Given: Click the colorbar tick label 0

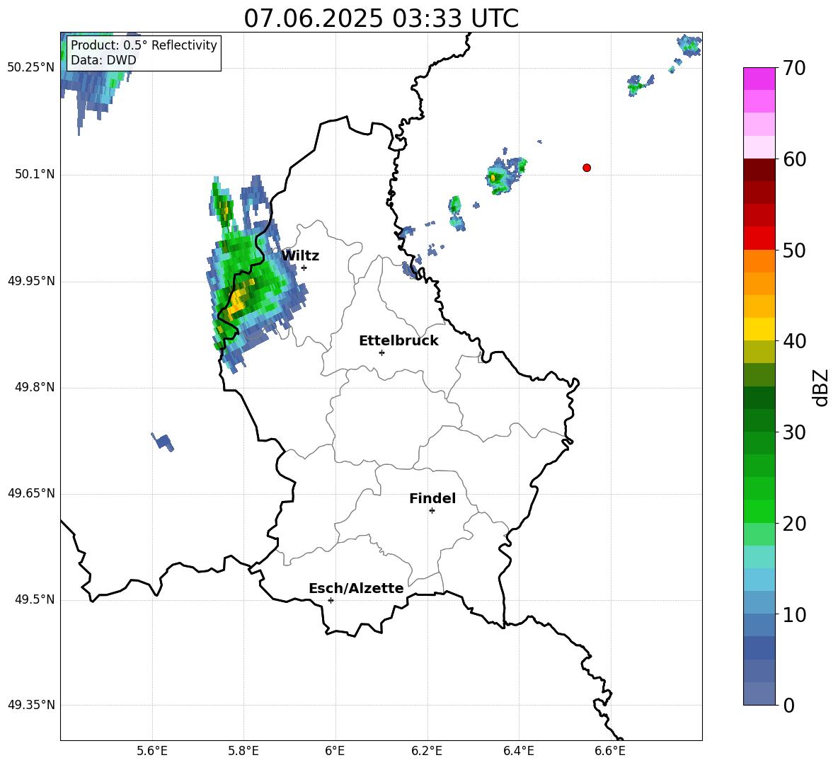Looking at the screenshot, I should (789, 706).
